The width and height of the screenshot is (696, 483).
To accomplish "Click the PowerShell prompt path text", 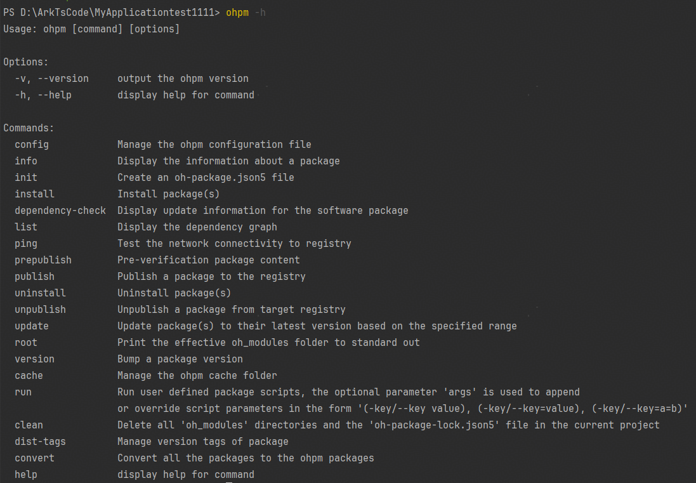I will (x=111, y=13).
